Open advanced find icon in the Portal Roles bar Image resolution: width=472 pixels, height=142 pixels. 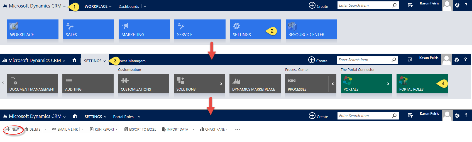click(410, 116)
